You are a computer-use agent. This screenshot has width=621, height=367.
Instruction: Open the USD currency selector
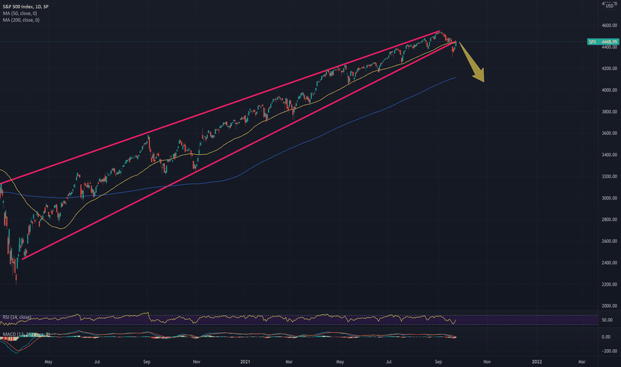610,6
